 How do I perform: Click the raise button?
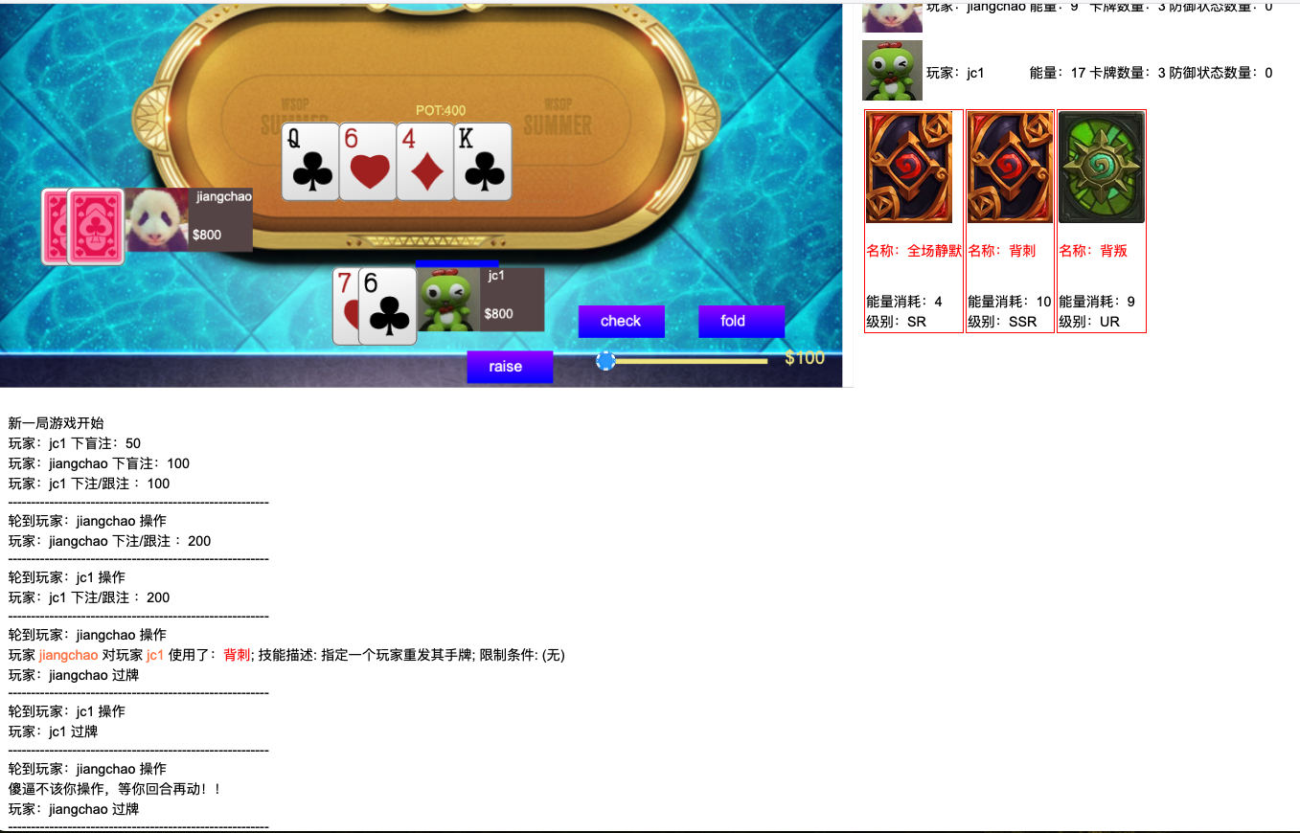pyautogui.click(x=510, y=367)
